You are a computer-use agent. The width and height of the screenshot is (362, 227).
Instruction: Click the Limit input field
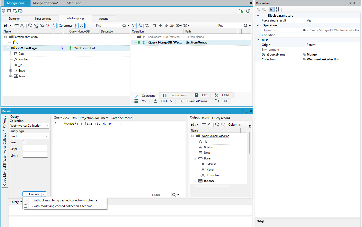35,155
